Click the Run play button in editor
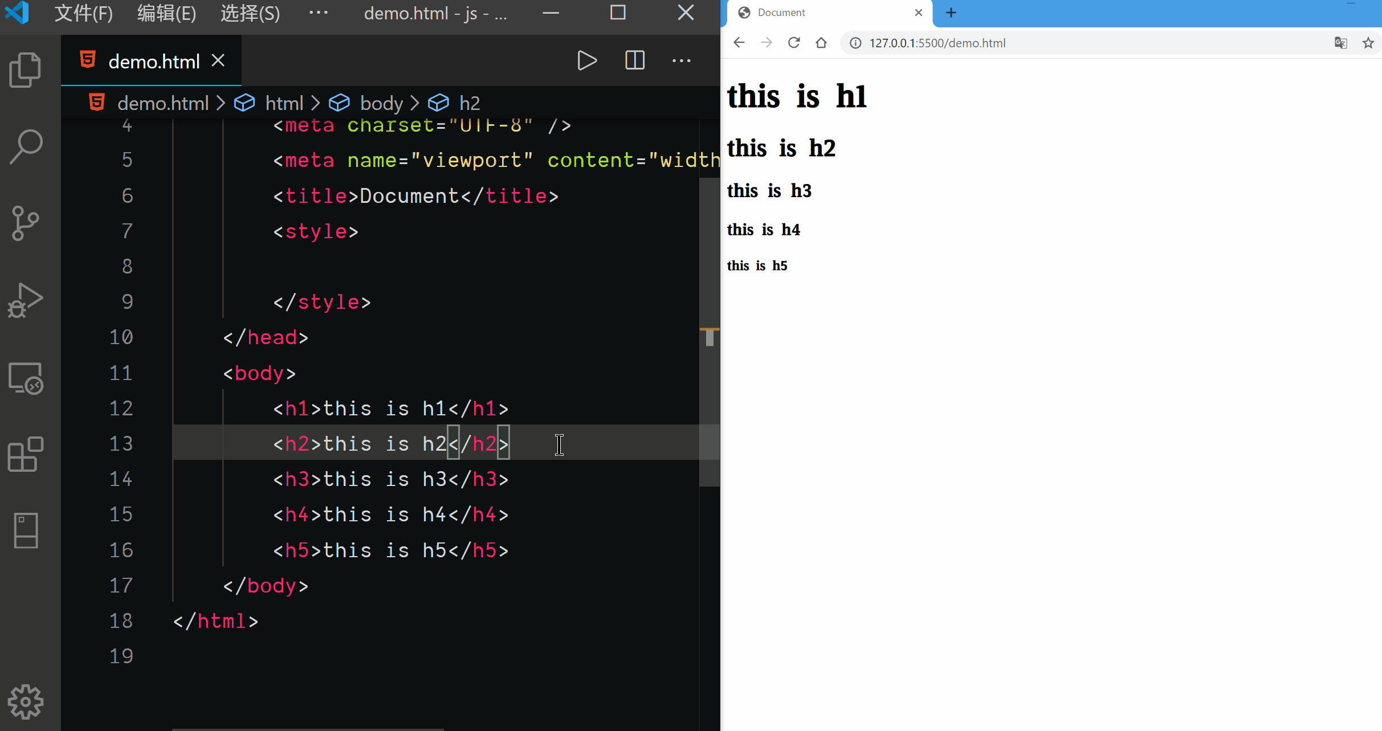The image size is (1382, 731). (x=586, y=60)
